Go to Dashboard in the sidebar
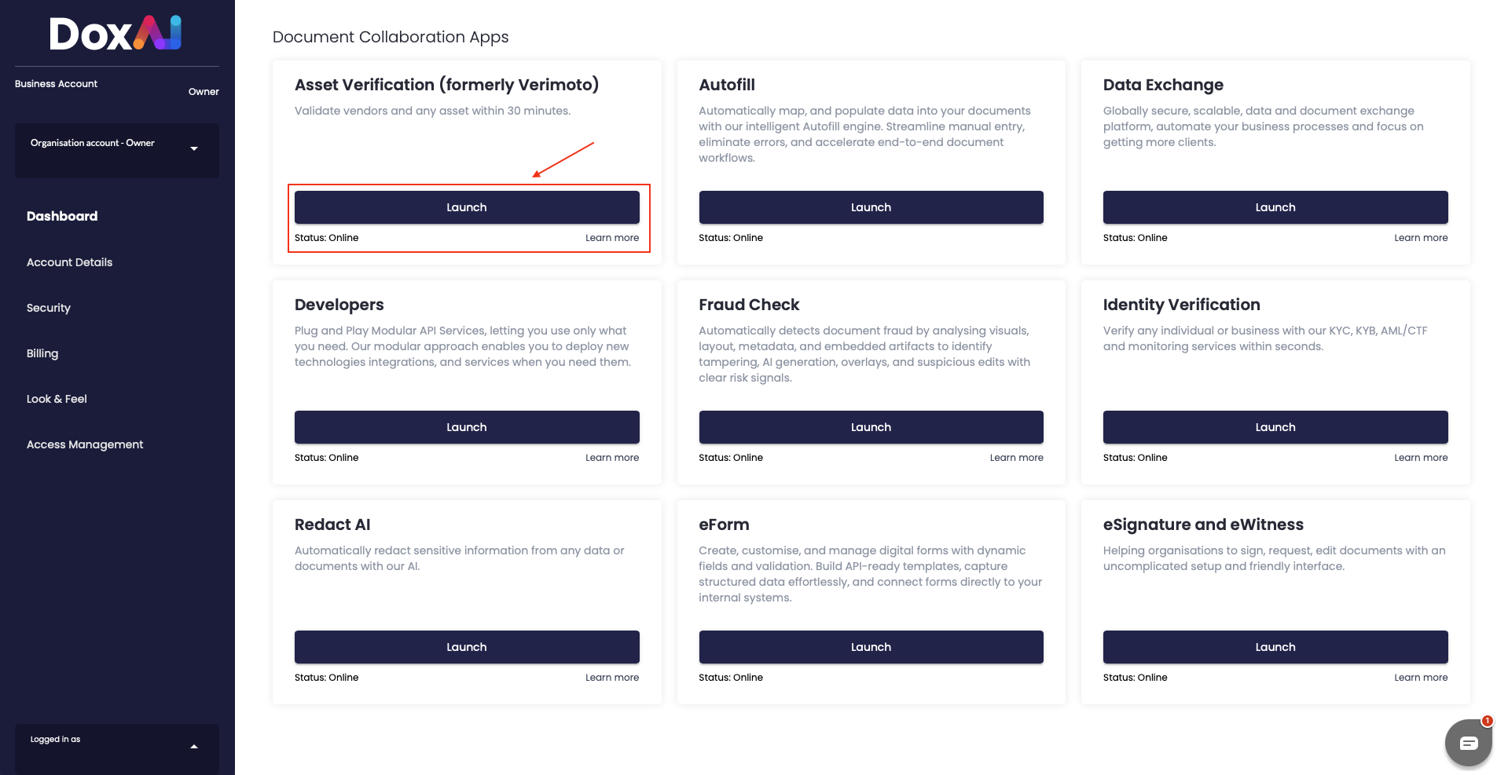The image size is (1508, 775). point(62,216)
